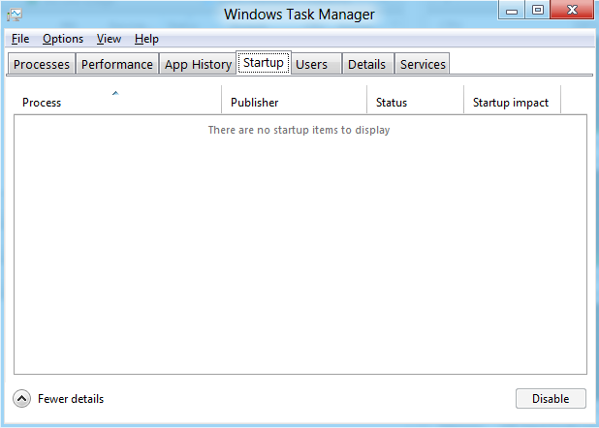The height and width of the screenshot is (428, 599).
Task: Close the Task Manager window
Action: click(x=572, y=10)
